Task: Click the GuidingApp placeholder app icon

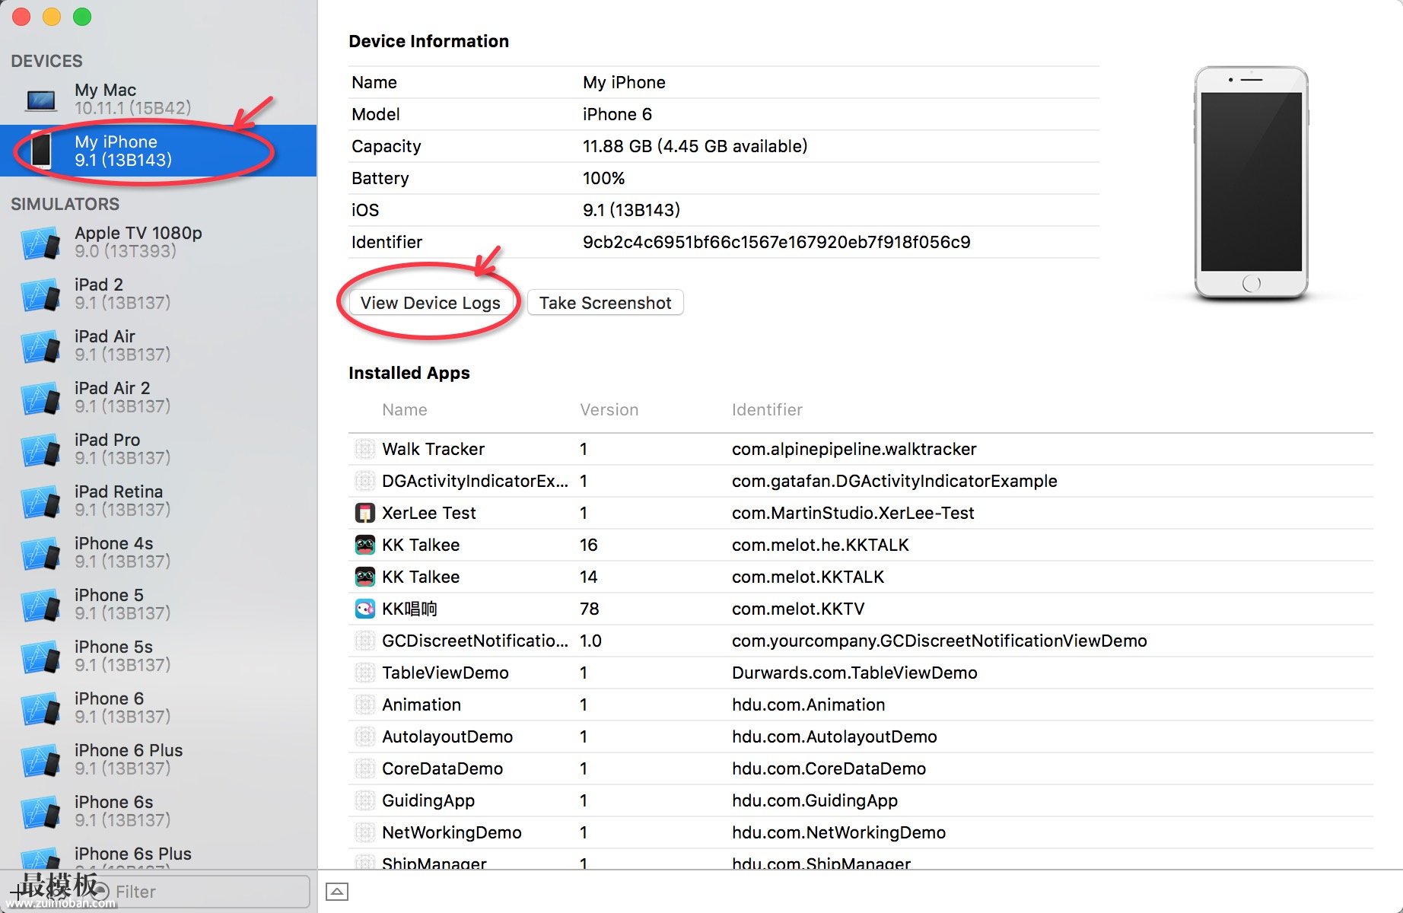Action: point(365,800)
